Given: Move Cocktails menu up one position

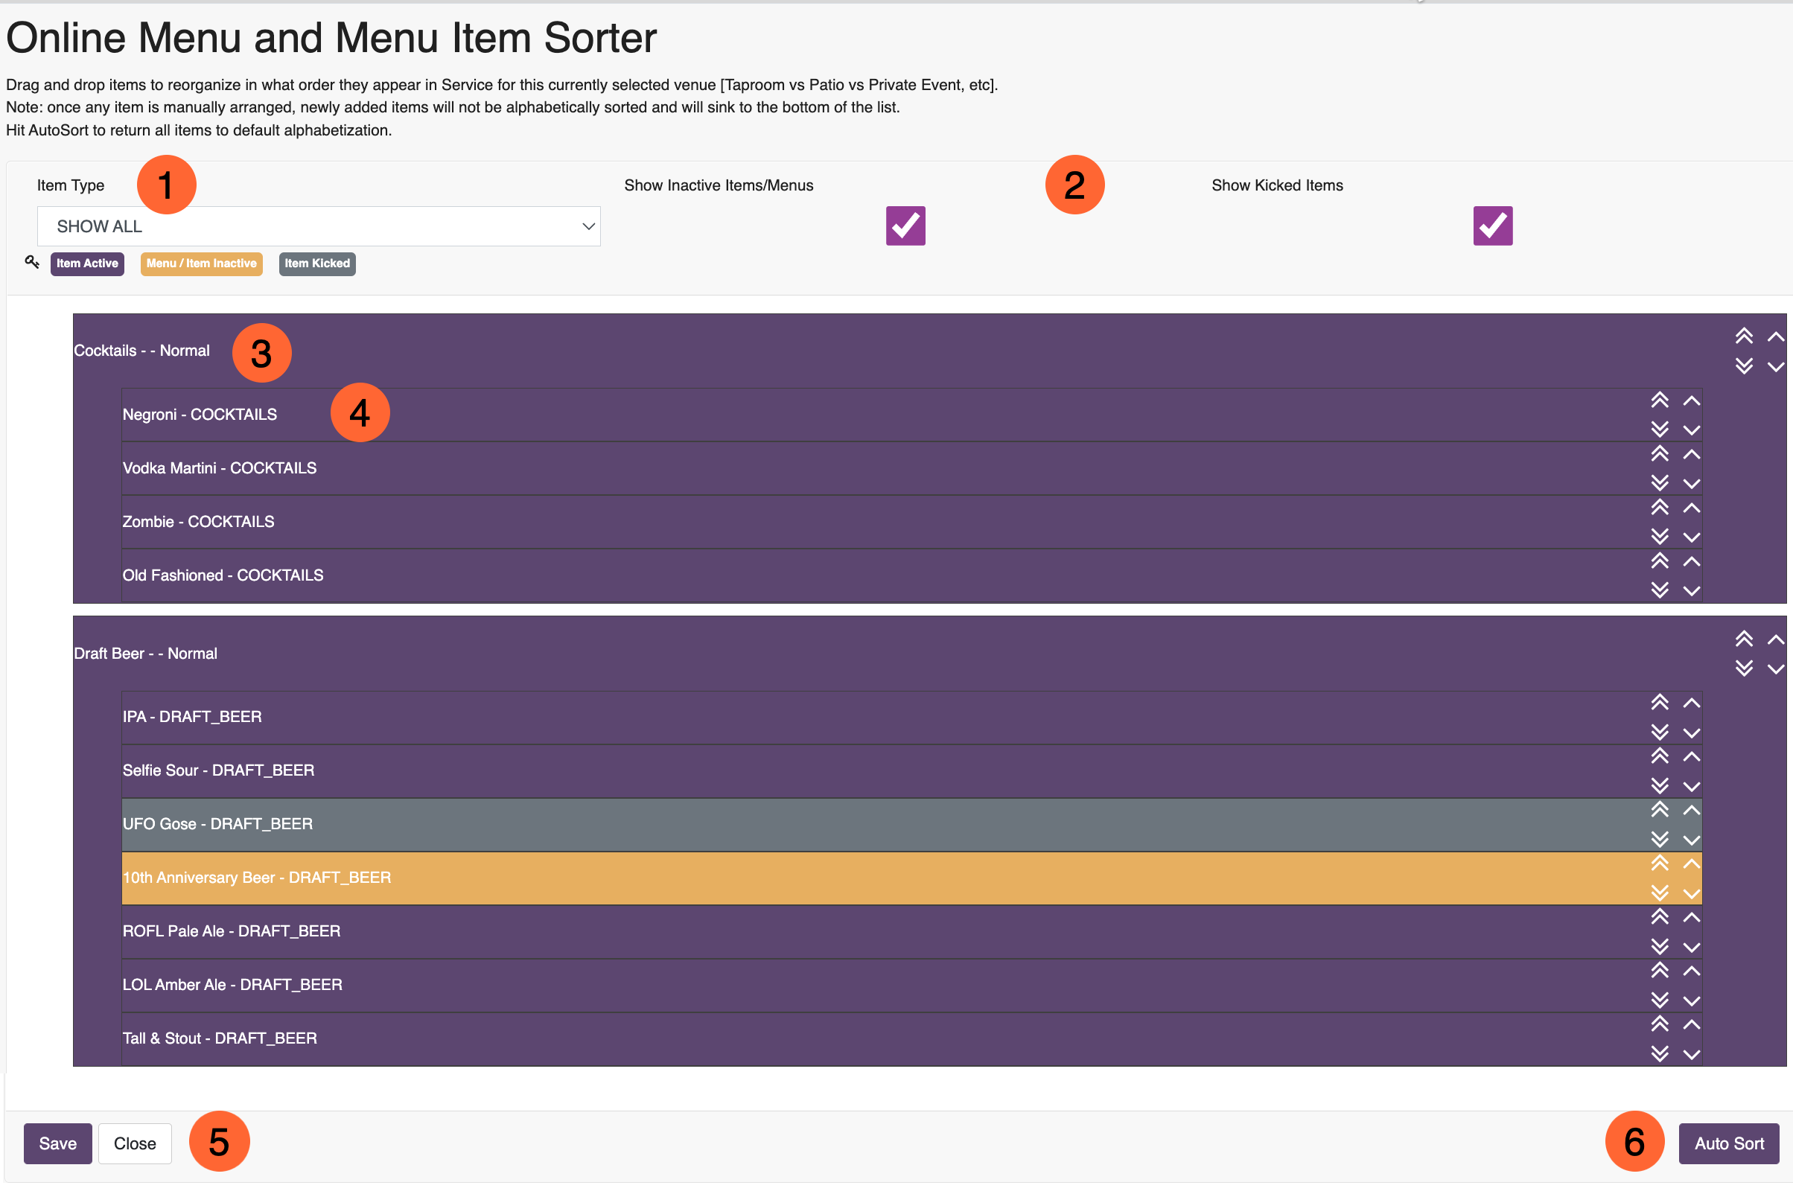Looking at the screenshot, I should point(1775,336).
